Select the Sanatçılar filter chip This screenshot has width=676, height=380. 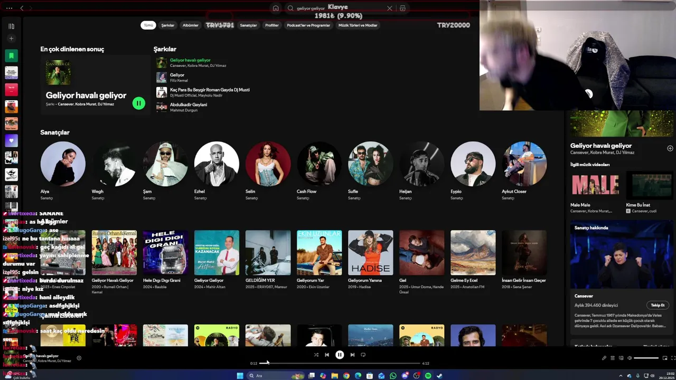[x=248, y=25]
